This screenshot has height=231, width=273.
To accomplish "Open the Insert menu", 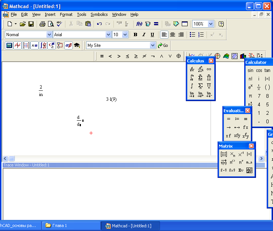I will pyautogui.click(x=50, y=14).
